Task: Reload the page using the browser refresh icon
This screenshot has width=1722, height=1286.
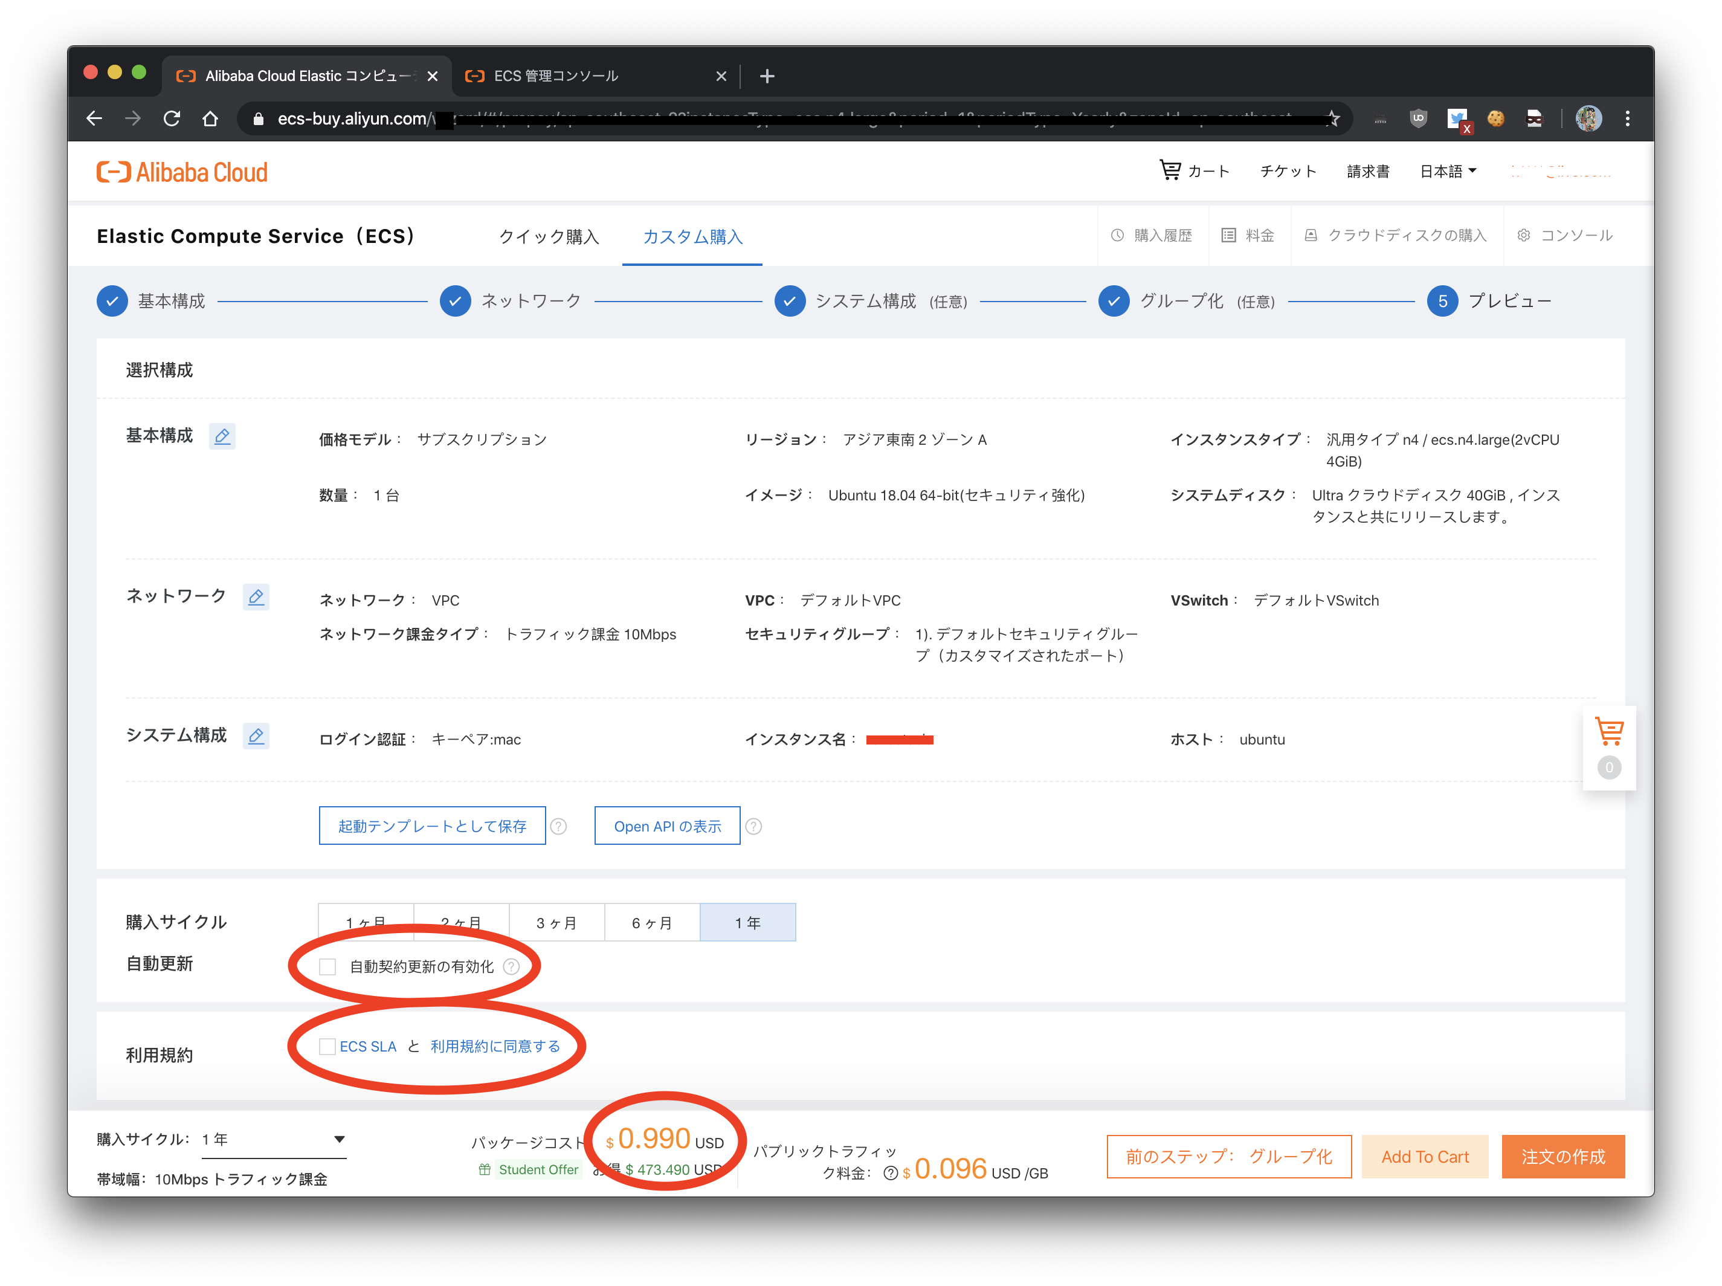Action: point(172,118)
